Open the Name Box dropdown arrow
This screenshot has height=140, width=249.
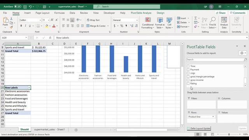pos(26,38)
